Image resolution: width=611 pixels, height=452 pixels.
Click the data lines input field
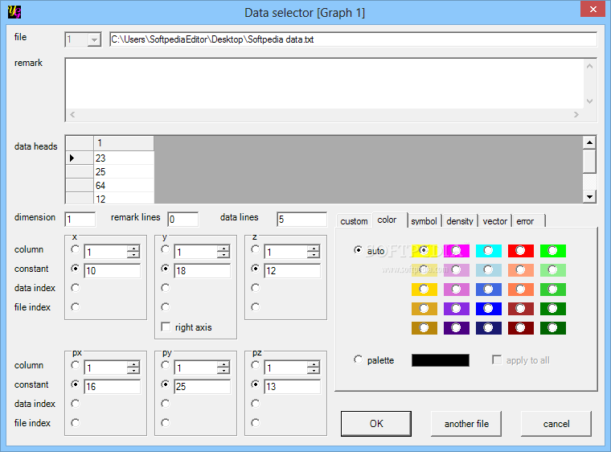pyautogui.click(x=302, y=220)
